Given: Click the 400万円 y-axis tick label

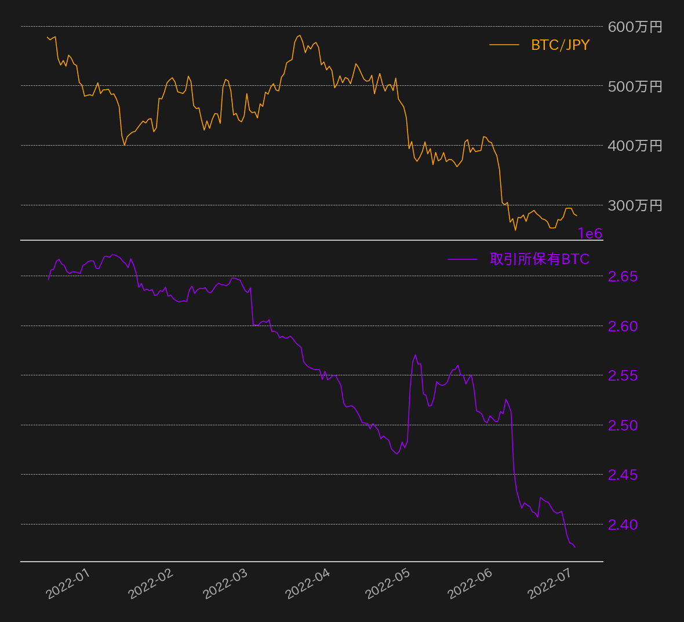Looking at the screenshot, I should [635, 146].
